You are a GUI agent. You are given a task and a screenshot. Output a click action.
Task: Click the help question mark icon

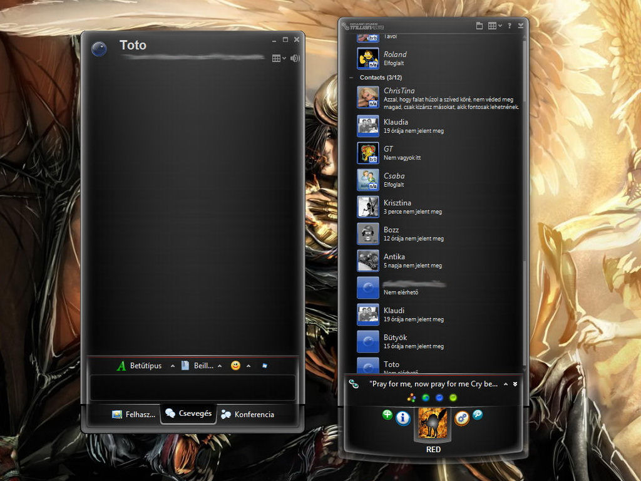509,26
